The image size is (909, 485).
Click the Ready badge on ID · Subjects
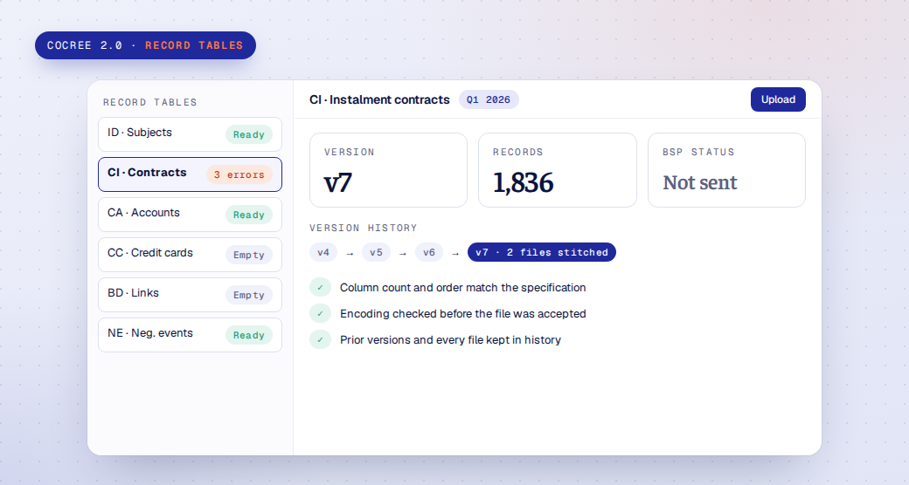[x=249, y=135]
